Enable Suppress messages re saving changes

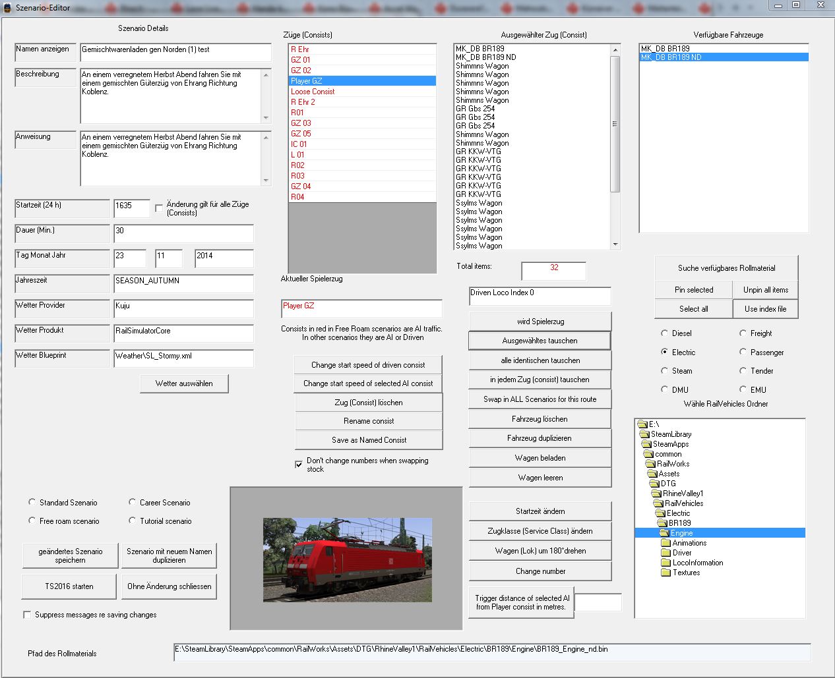27,615
